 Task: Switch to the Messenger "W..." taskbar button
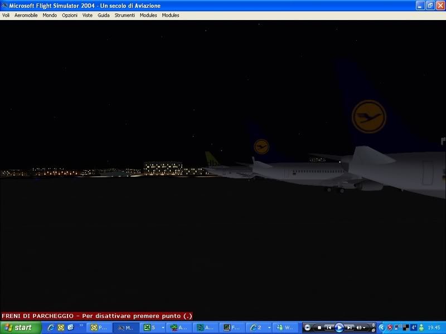286,328
